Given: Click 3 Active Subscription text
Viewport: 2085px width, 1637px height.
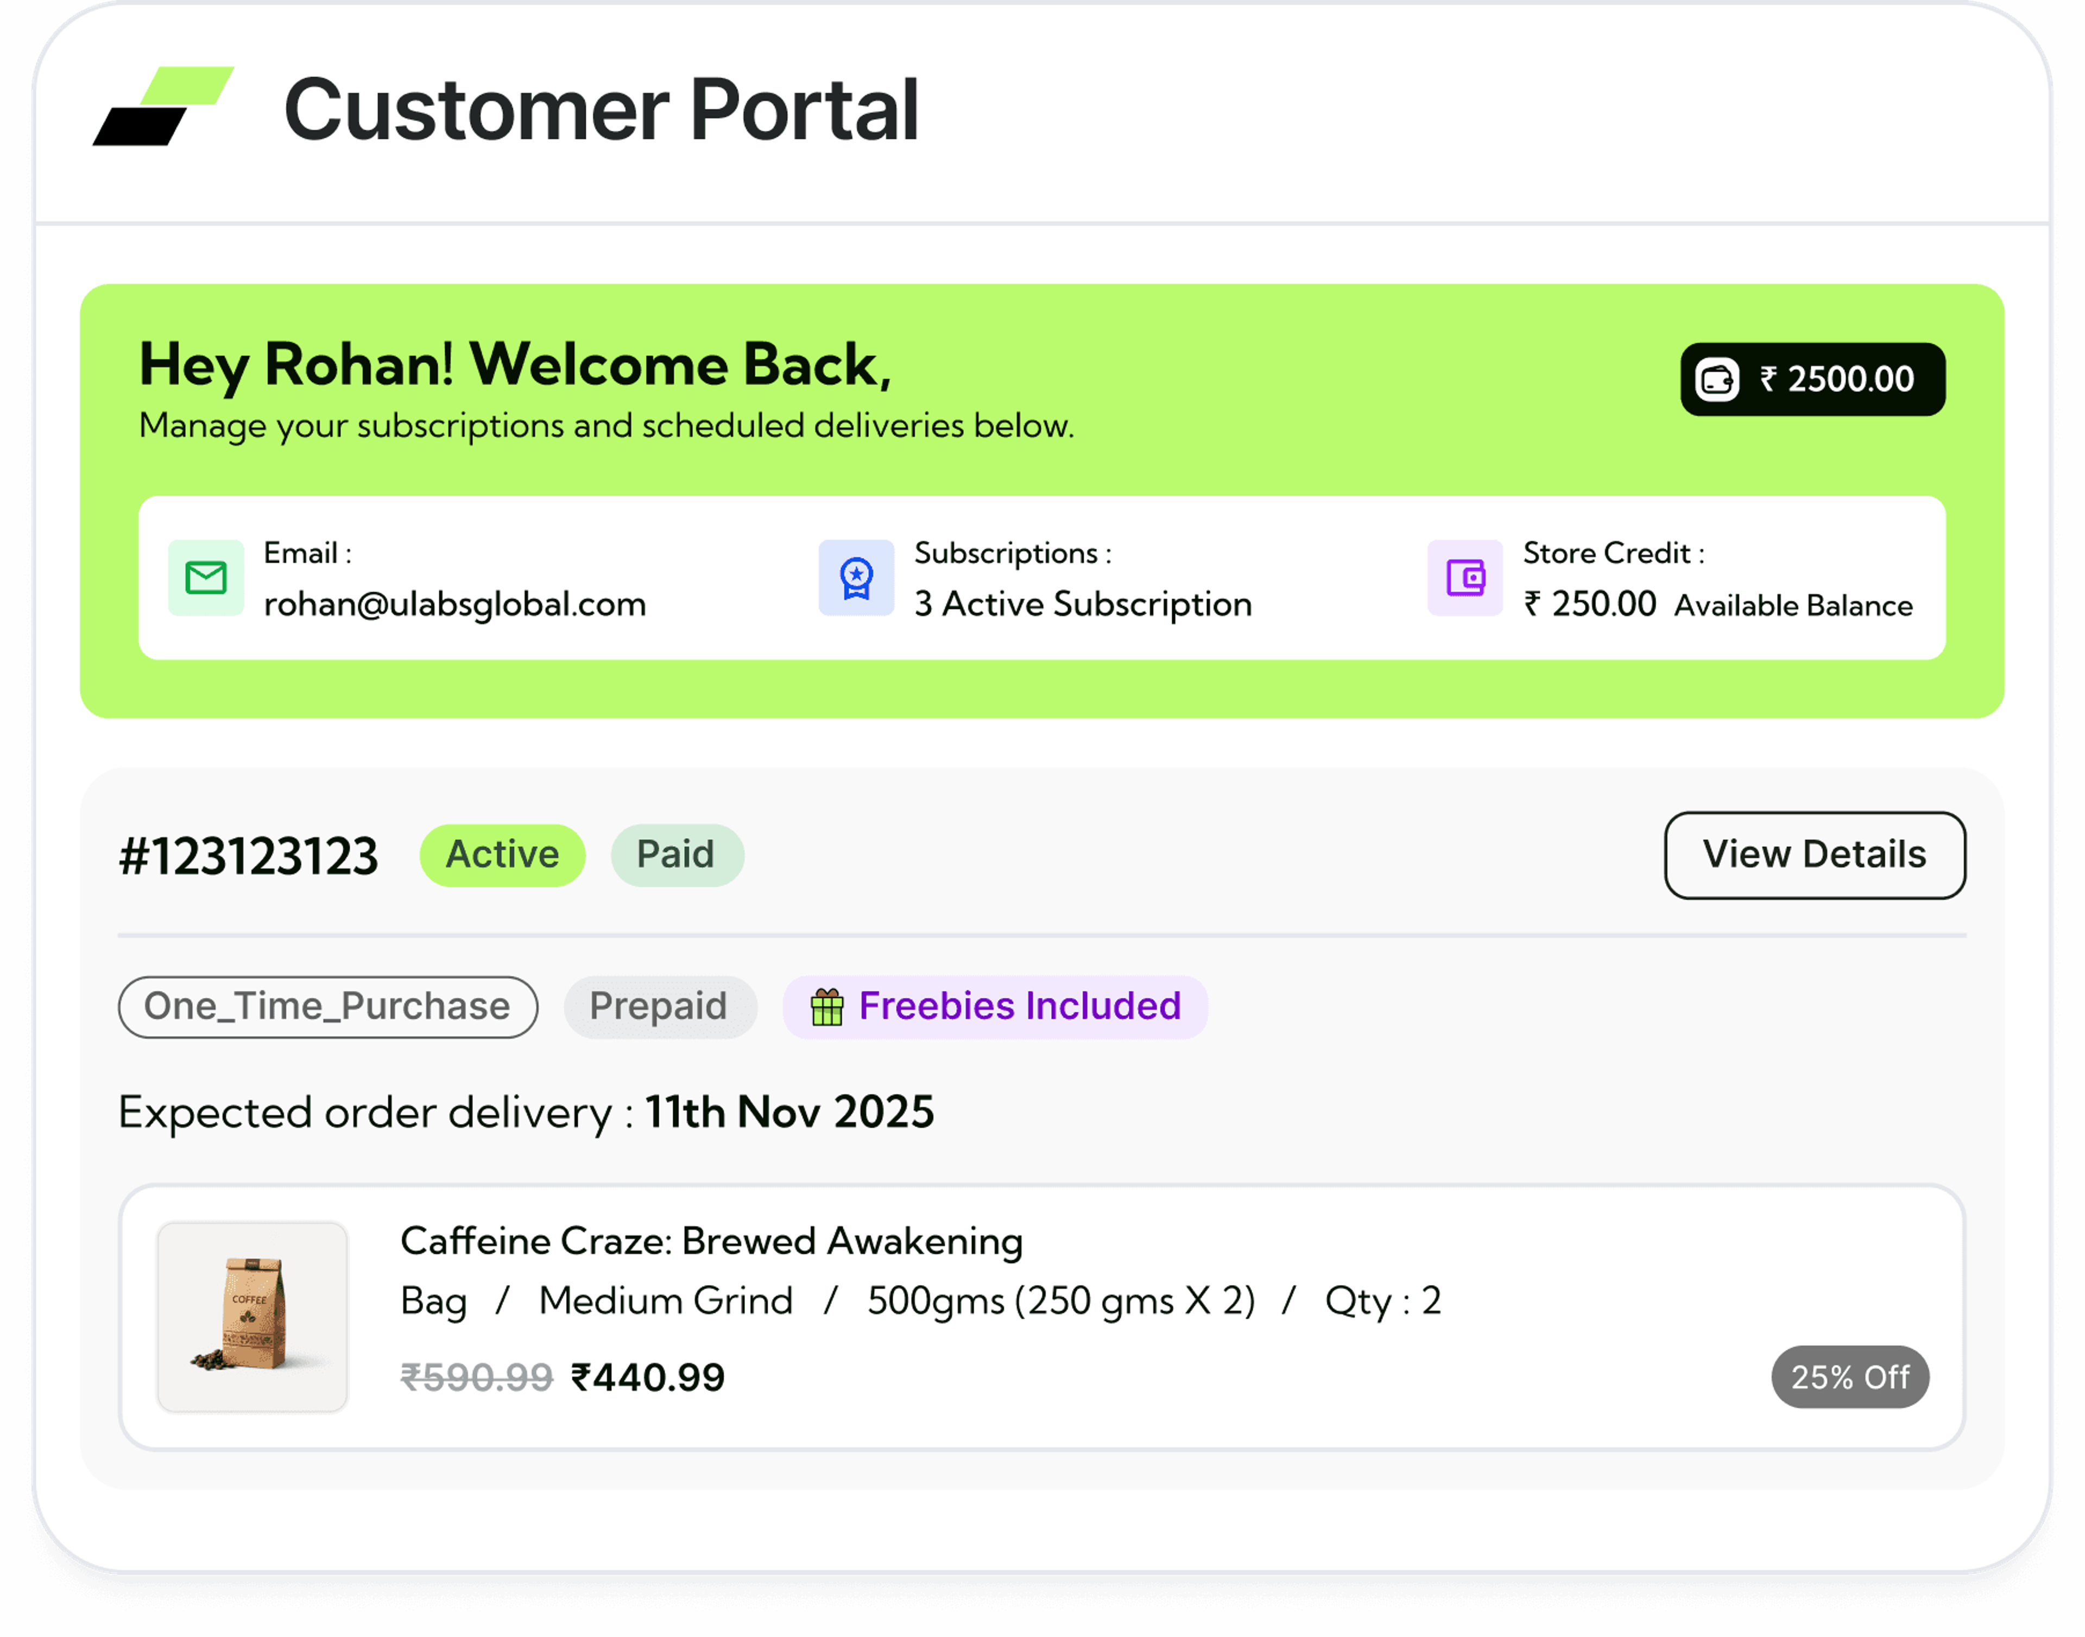Looking at the screenshot, I should pyautogui.click(x=1084, y=605).
